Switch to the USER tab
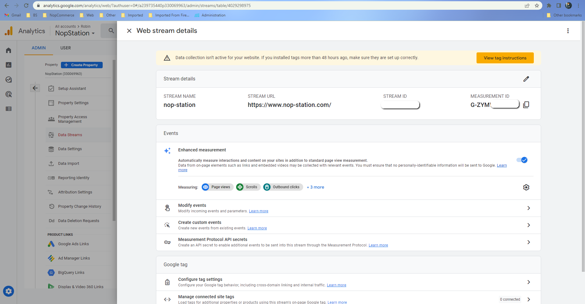Image resolution: width=585 pixels, height=304 pixels. (x=66, y=48)
